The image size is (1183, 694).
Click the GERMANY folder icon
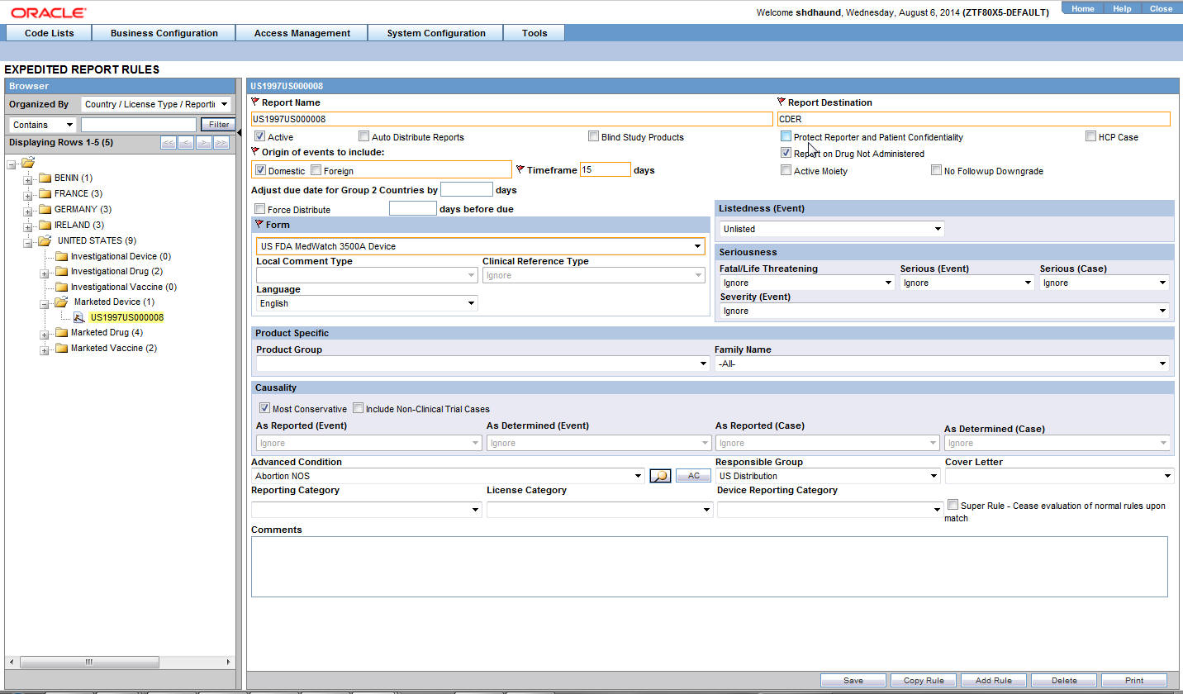pyautogui.click(x=45, y=210)
